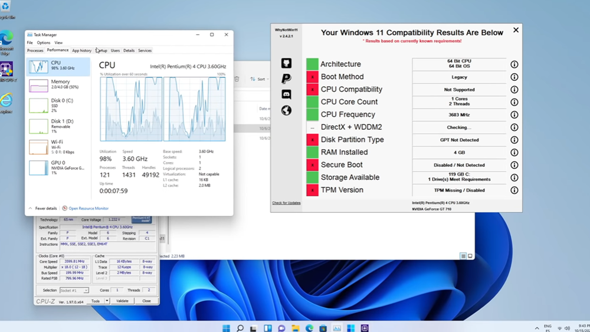Close the WhyNotWin11 results window
This screenshot has width=590, height=332.
pyautogui.click(x=516, y=30)
